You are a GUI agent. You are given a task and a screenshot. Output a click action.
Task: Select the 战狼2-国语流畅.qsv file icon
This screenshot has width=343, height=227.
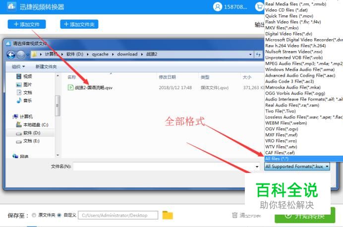click(70, 87)
